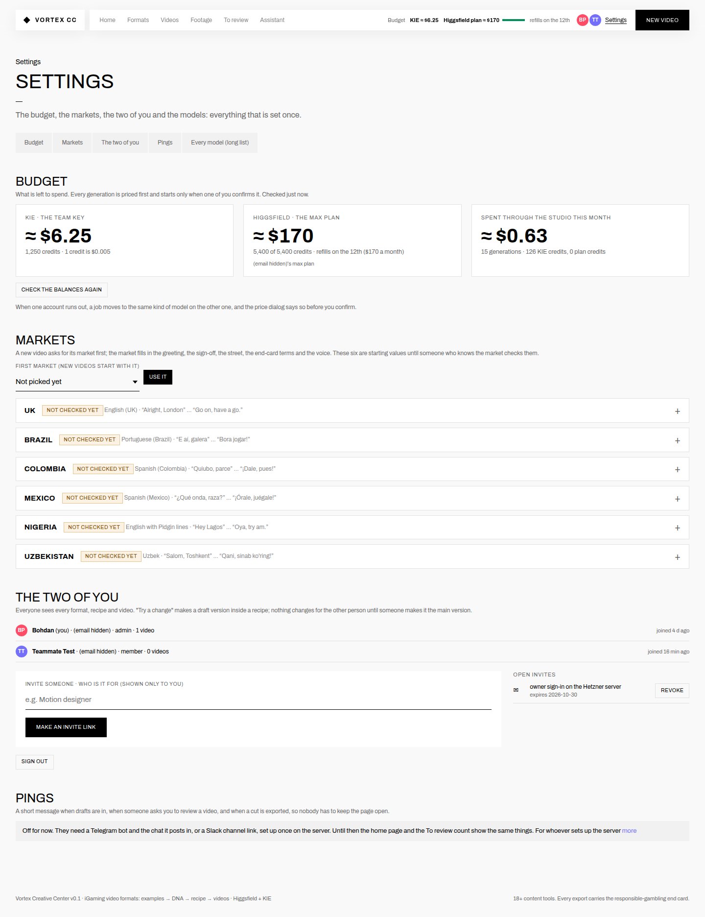Image resolution: width=705 pixels, height=917 pixels.
Task: Open the BP avatar in the top bar
Action: [582, 20]
